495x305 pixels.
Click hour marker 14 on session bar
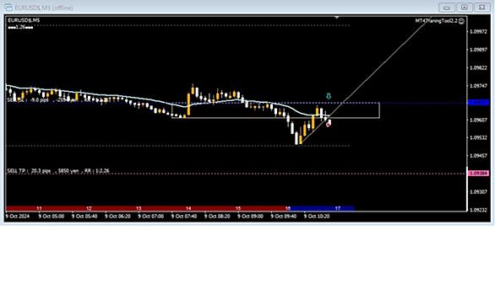point(188,208)
